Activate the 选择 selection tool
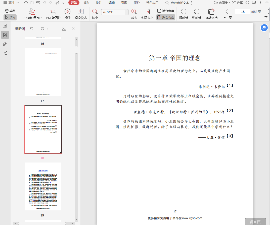The height and width of the screenshot is (225, 270). [10, 17]
